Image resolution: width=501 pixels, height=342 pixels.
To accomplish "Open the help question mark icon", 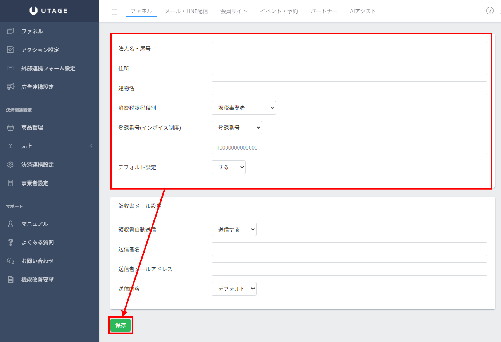I will click(x=490, y=11).
